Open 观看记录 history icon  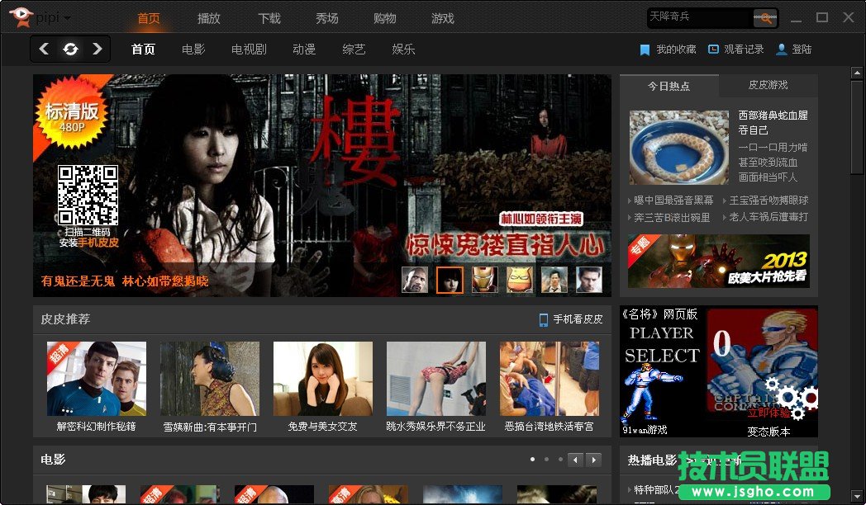[714, 49]
